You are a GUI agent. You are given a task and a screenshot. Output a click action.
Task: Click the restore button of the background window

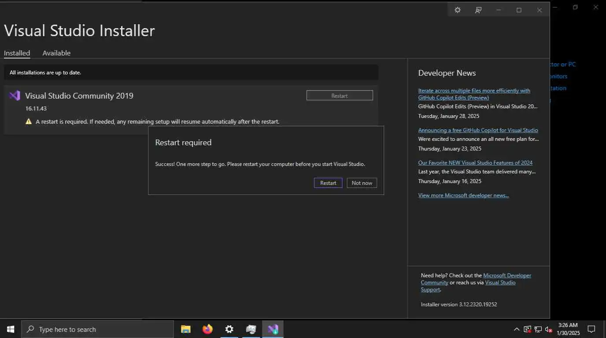(x=575, y=7)
